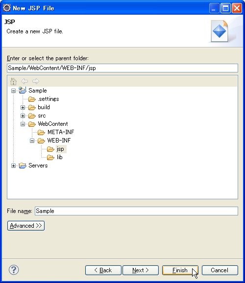245x283 pixels.
Task: Click the Home icon in the folder toolbar
Action: (x=13, y=81)
